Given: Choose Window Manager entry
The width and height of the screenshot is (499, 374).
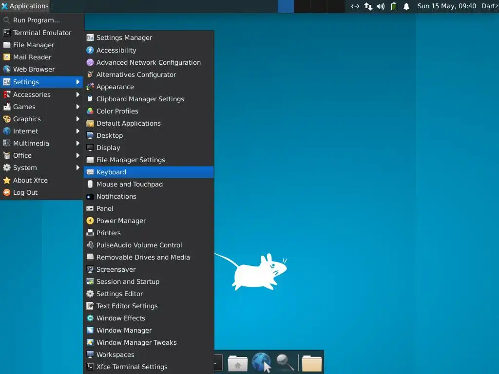Looking at the screenshot, I should [149, 331].
